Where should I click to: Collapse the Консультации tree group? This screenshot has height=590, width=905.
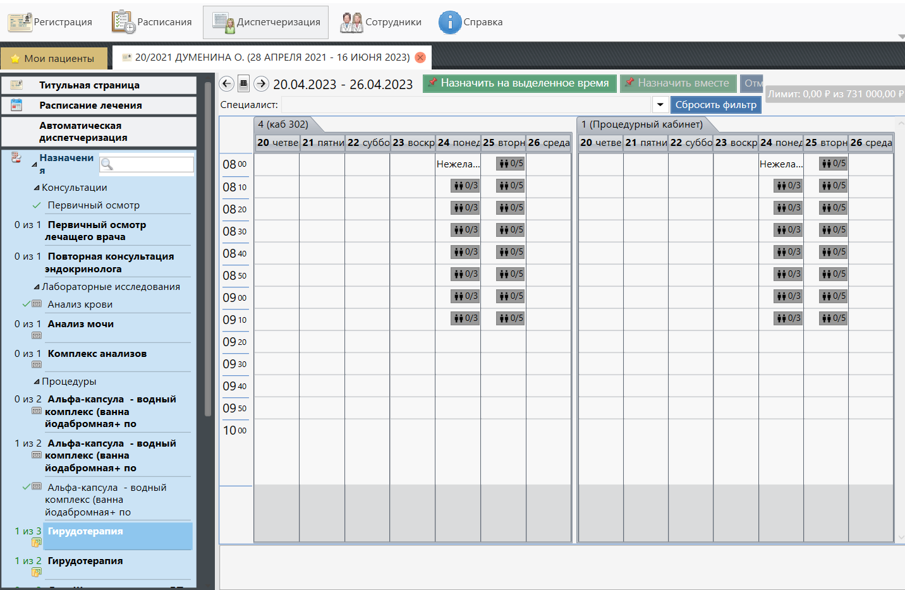pos(37,188)
